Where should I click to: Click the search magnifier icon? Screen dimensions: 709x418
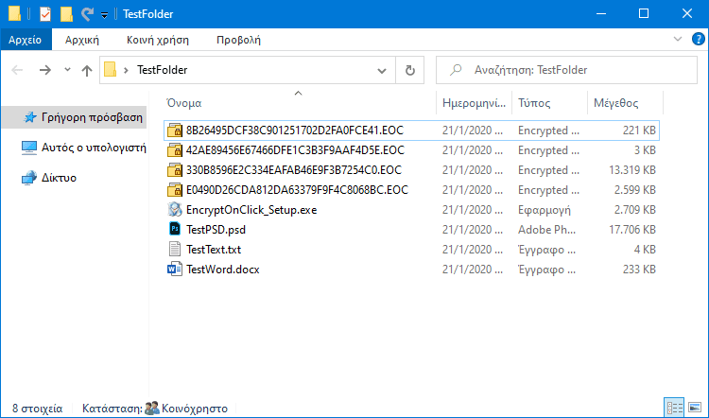point(456,70)
